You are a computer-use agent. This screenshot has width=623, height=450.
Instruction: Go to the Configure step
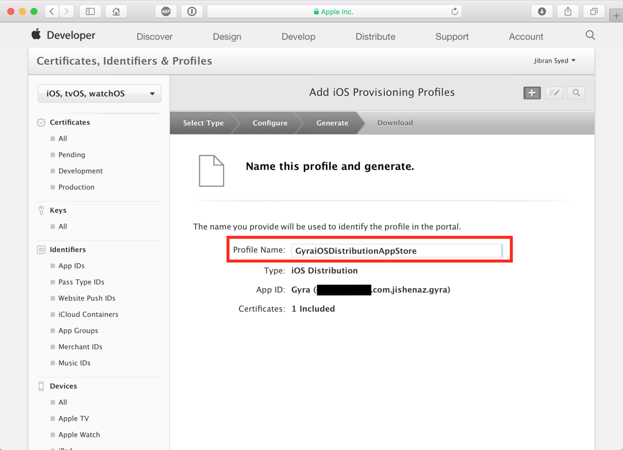click(270, 123)
